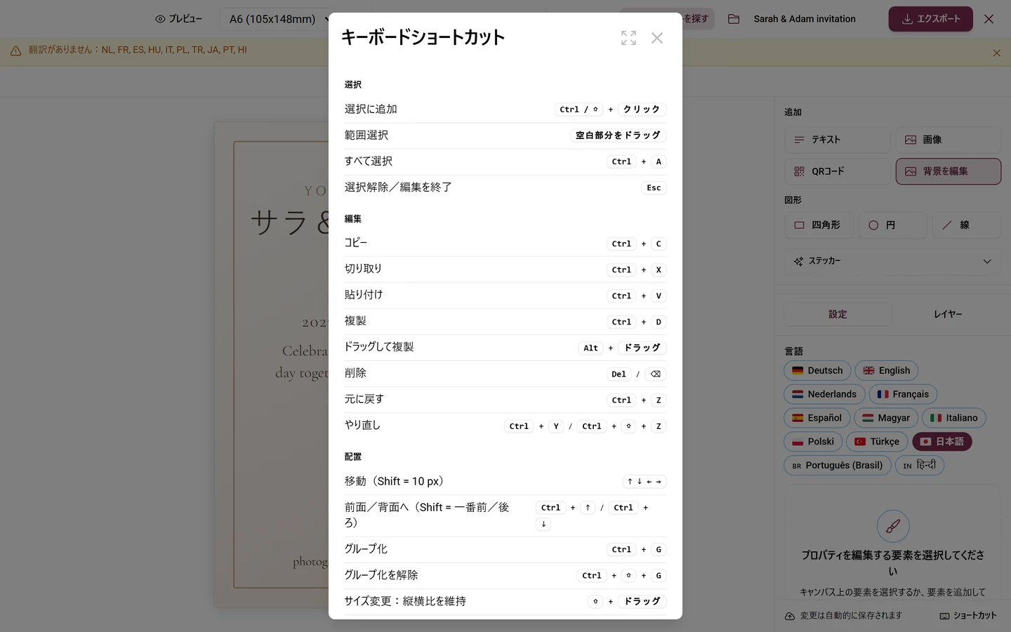The height and width of the screenshot is (632, 1011).
Task: Insert a 線 line shape
Action: (967, 225)
